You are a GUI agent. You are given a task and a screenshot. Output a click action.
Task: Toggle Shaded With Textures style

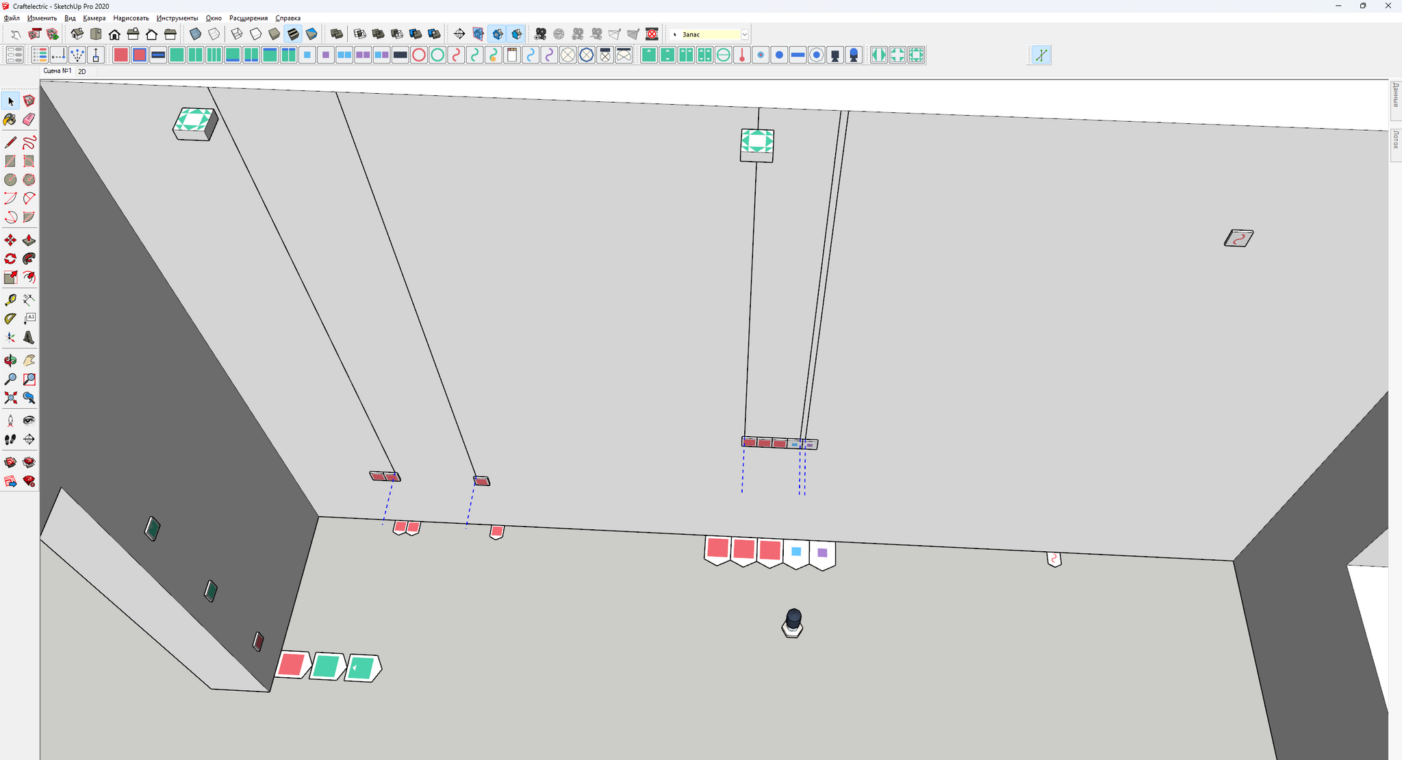click(293, 34)
